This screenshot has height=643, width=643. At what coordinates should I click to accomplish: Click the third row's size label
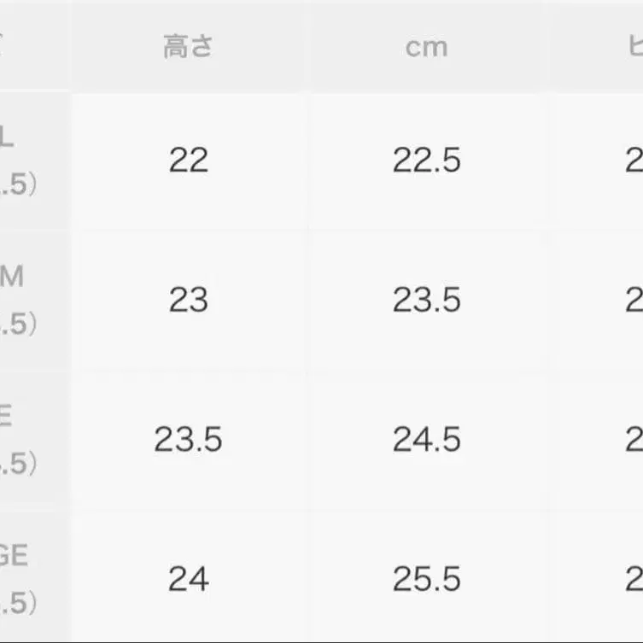click(7, 417)
